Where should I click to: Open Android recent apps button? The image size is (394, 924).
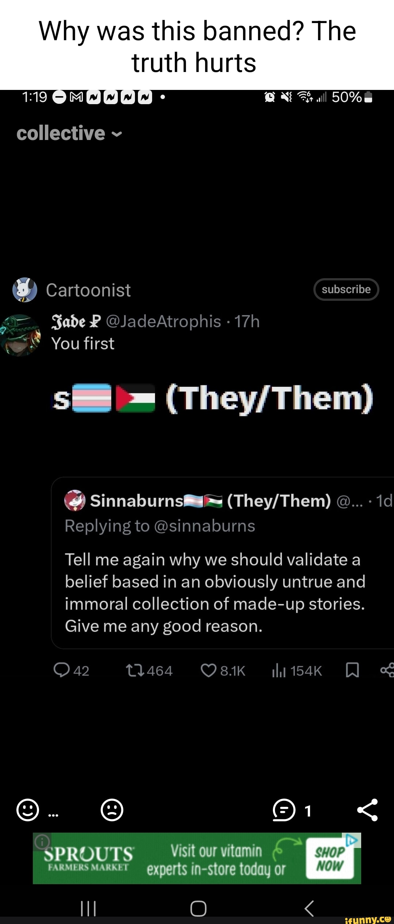(x=88, y=908)
